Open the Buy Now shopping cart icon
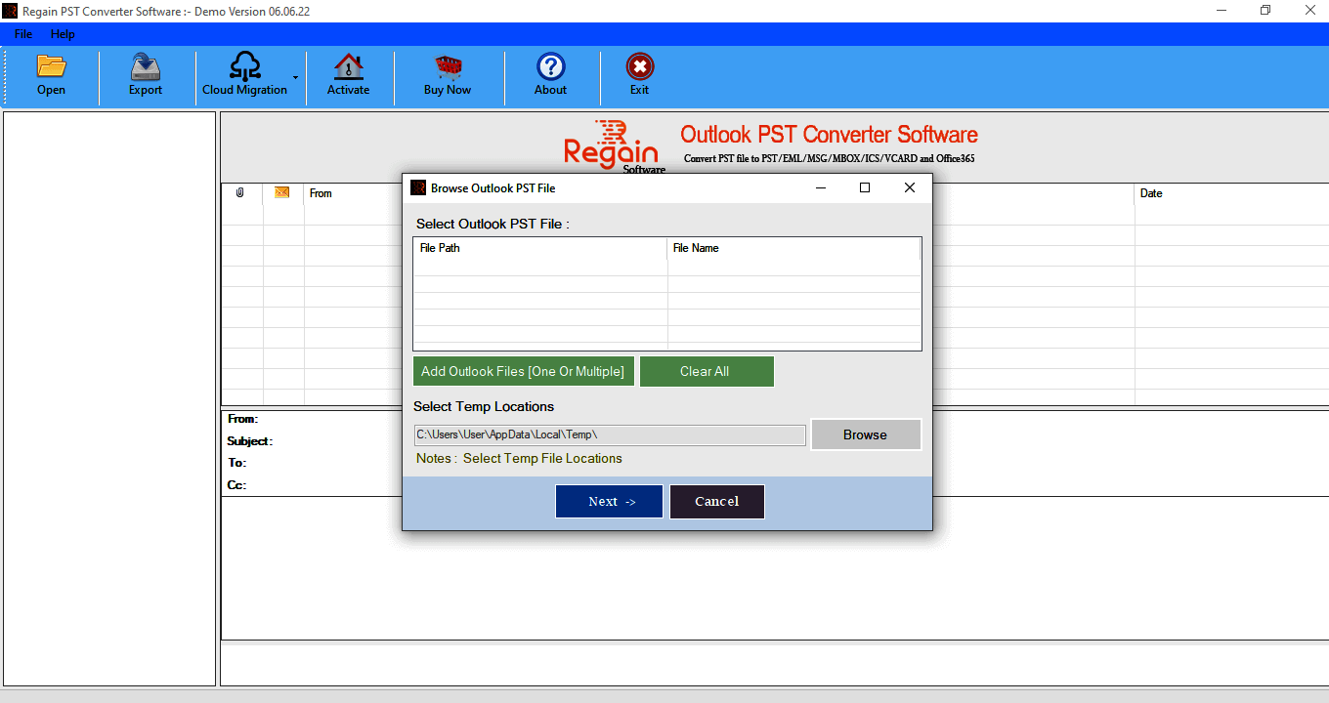The height and width of the screenshot is (703, 1329). pos(448,75)
